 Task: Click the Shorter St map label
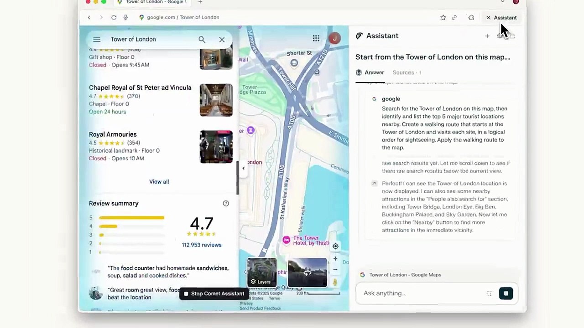click(299, 53)
